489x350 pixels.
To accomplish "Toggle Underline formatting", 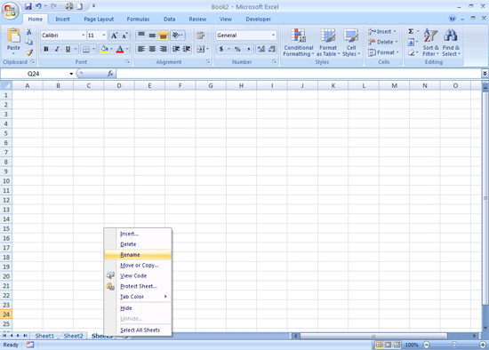I will 68,49.
